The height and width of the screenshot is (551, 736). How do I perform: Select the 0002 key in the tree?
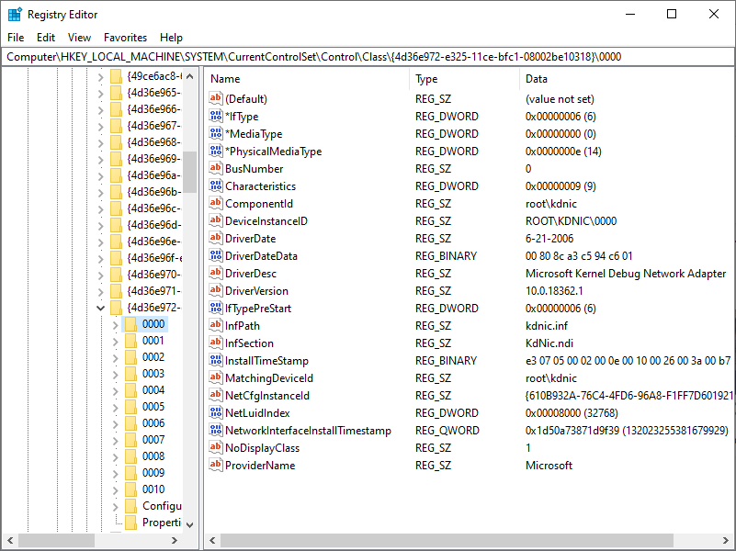(153, 357)
